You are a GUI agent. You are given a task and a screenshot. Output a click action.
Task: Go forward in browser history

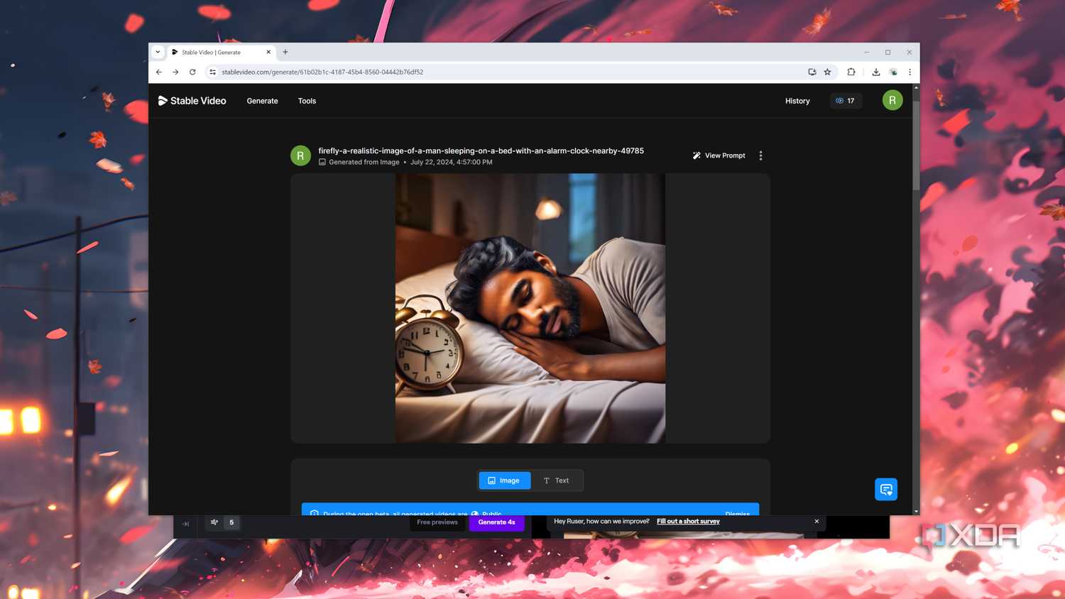pos(175,72)
